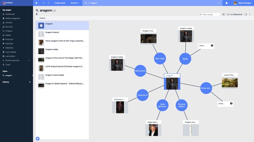Click Main picture relation node
The height and width of the screenshot is (142, 254).
[140, 71]
